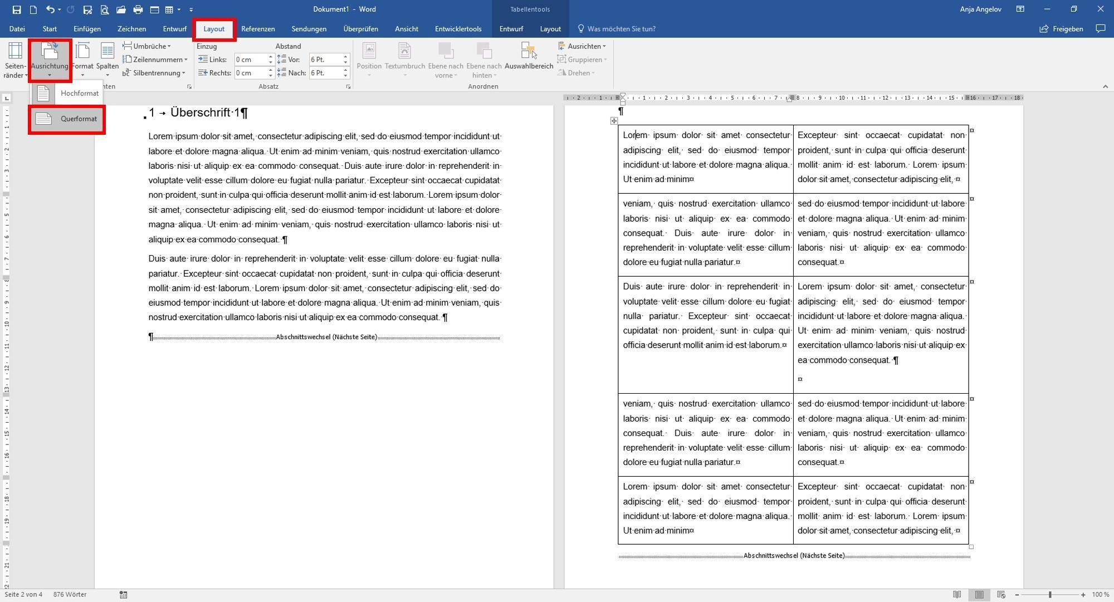Screen dimensions: 1114x602
Task: Click the Rückgängig arrow icon
Action: tap(49, 9)
